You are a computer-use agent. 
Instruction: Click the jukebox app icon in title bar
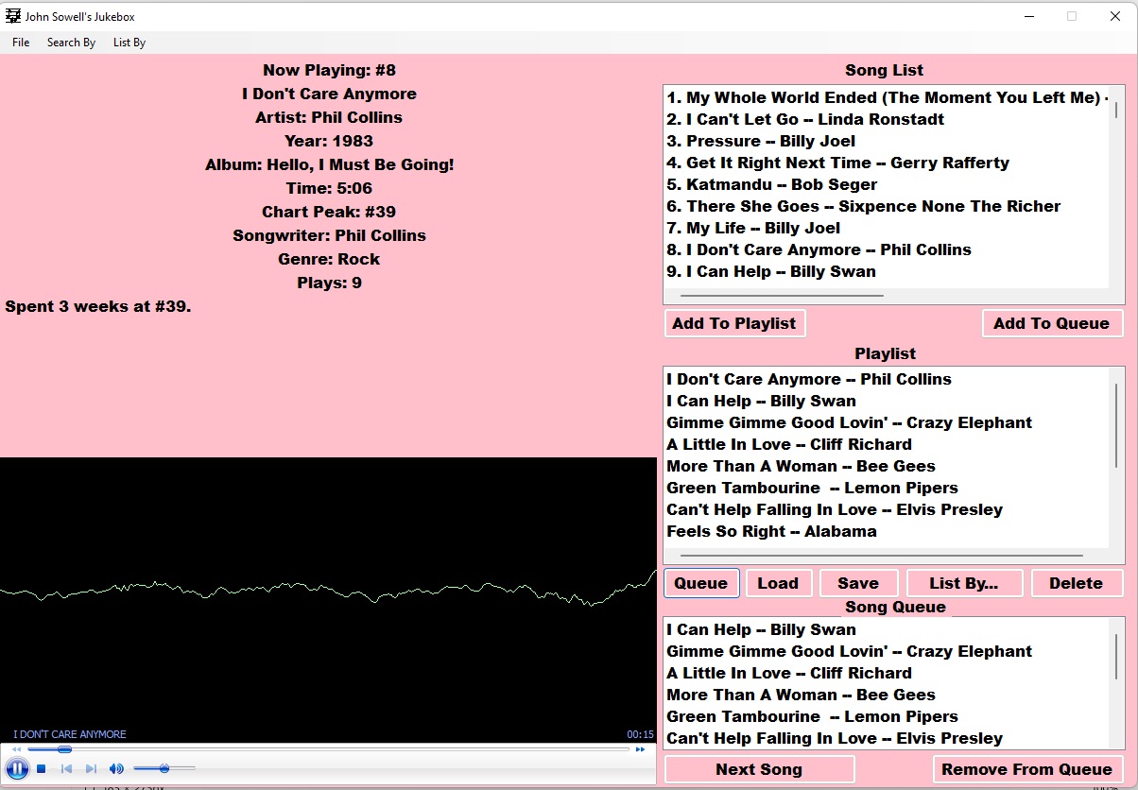click(x=13, y=16)
